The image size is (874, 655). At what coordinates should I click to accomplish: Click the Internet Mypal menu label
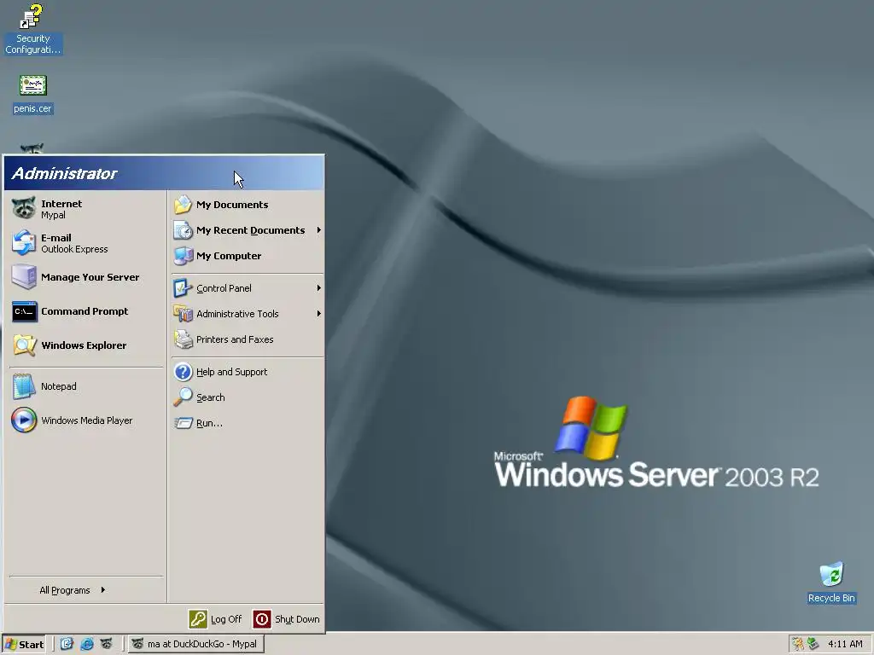61,210
